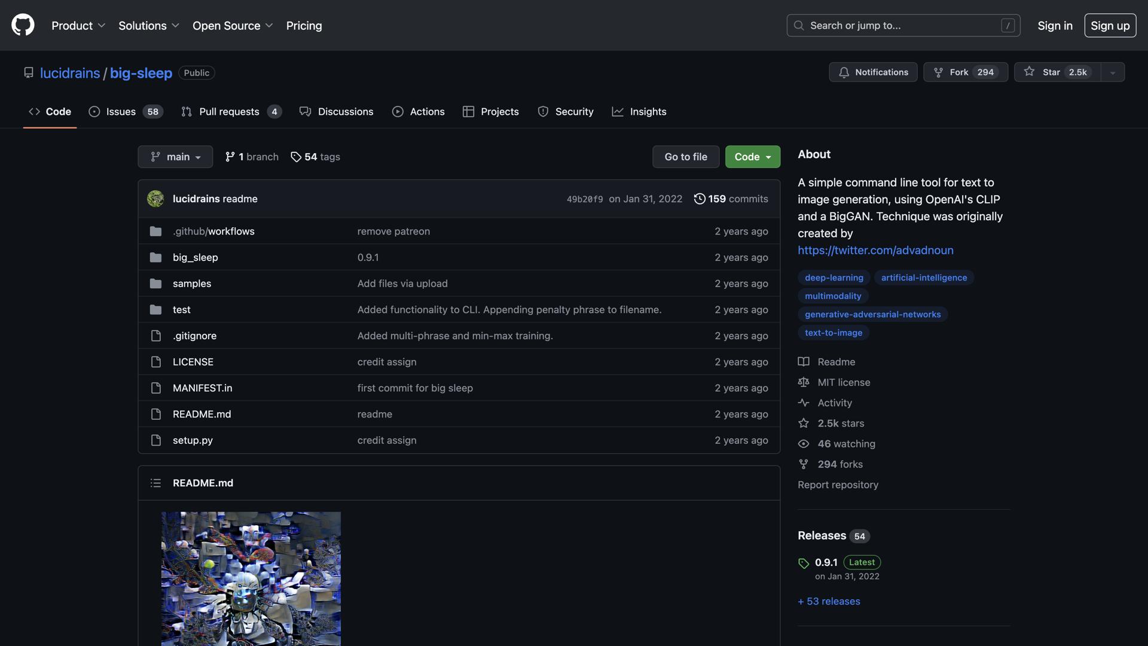Open the Product menu

(78, 26)
